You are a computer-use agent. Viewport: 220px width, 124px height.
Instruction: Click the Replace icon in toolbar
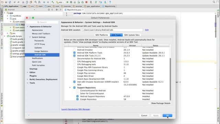coord(40,2)
